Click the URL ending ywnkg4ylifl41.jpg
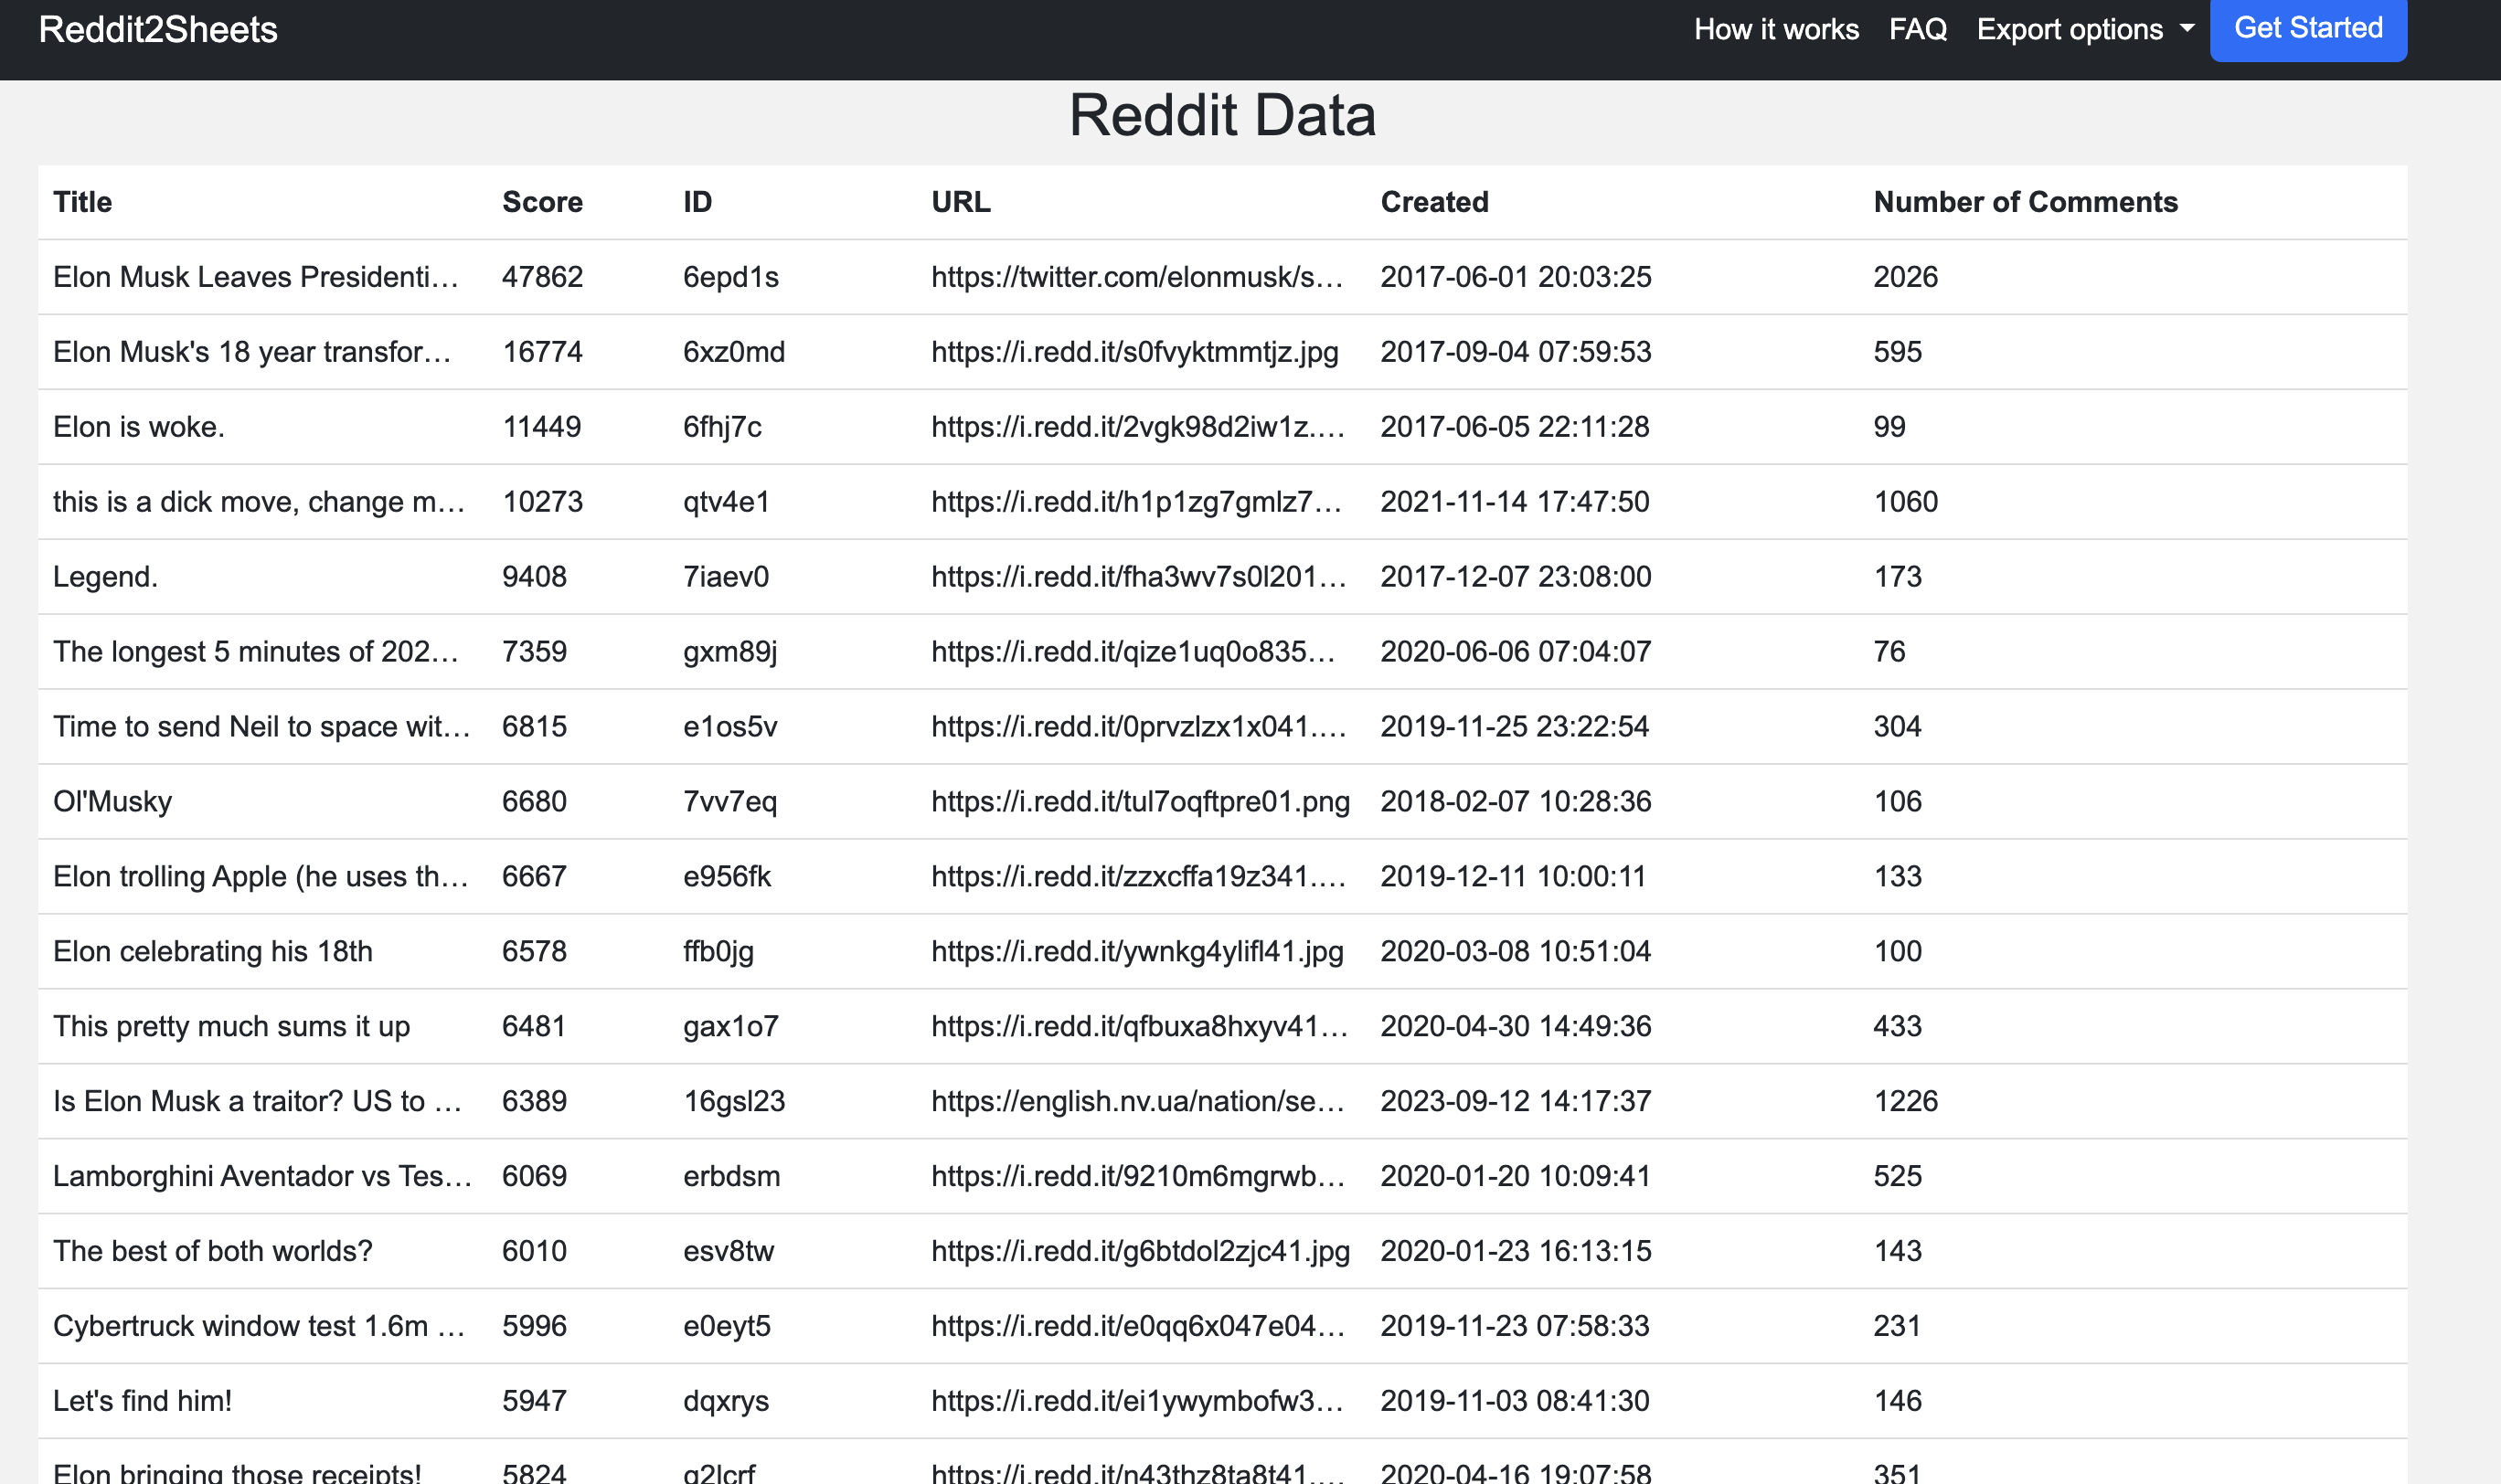Viewport: 2501px width, 1484px height. click(x=1137, y=952)
